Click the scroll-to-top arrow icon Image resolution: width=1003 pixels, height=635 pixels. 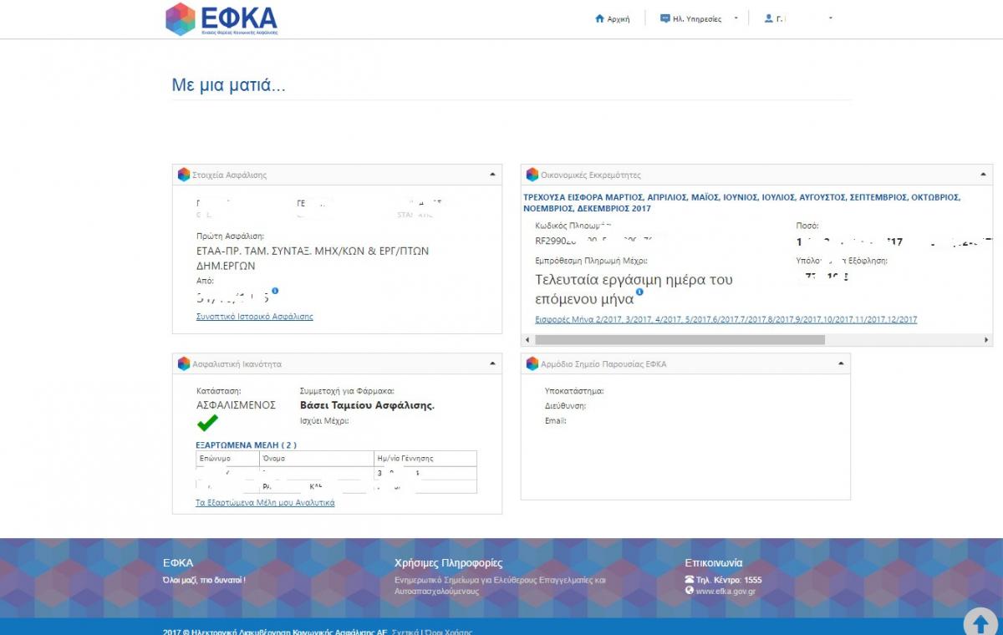979,622
